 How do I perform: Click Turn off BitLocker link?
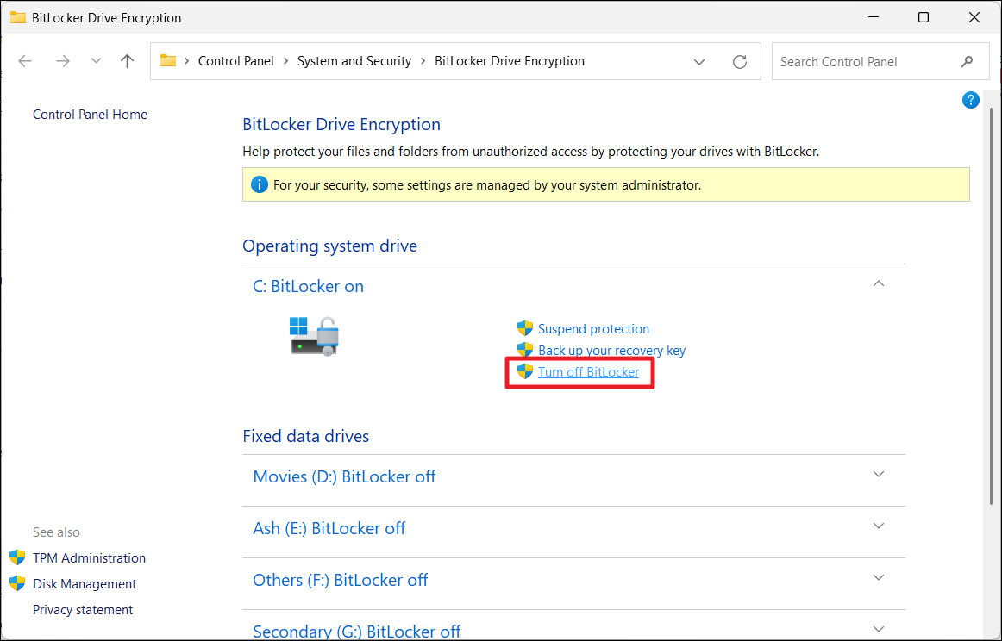pyautogui.click(x=588, y=372)
